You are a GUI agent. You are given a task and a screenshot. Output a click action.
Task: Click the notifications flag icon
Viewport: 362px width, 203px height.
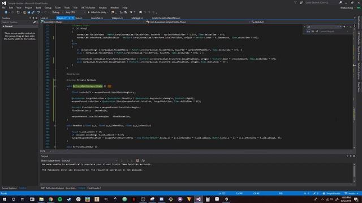(295, 2)
